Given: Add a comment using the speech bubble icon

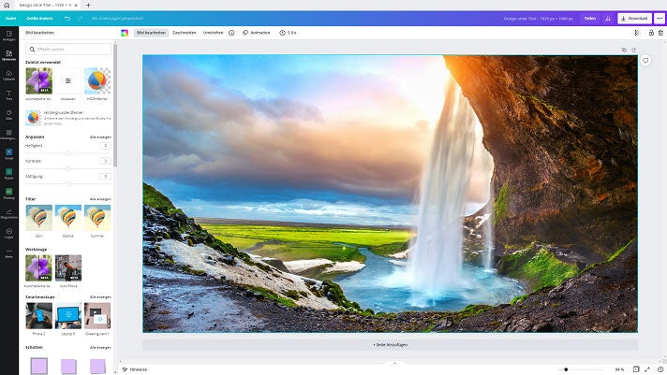Looking at the screenshot, I should pos(645,61).
